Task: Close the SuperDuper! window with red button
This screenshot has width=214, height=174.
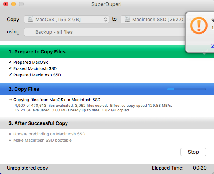Action: pyautogui.click(x=6, y=4)
